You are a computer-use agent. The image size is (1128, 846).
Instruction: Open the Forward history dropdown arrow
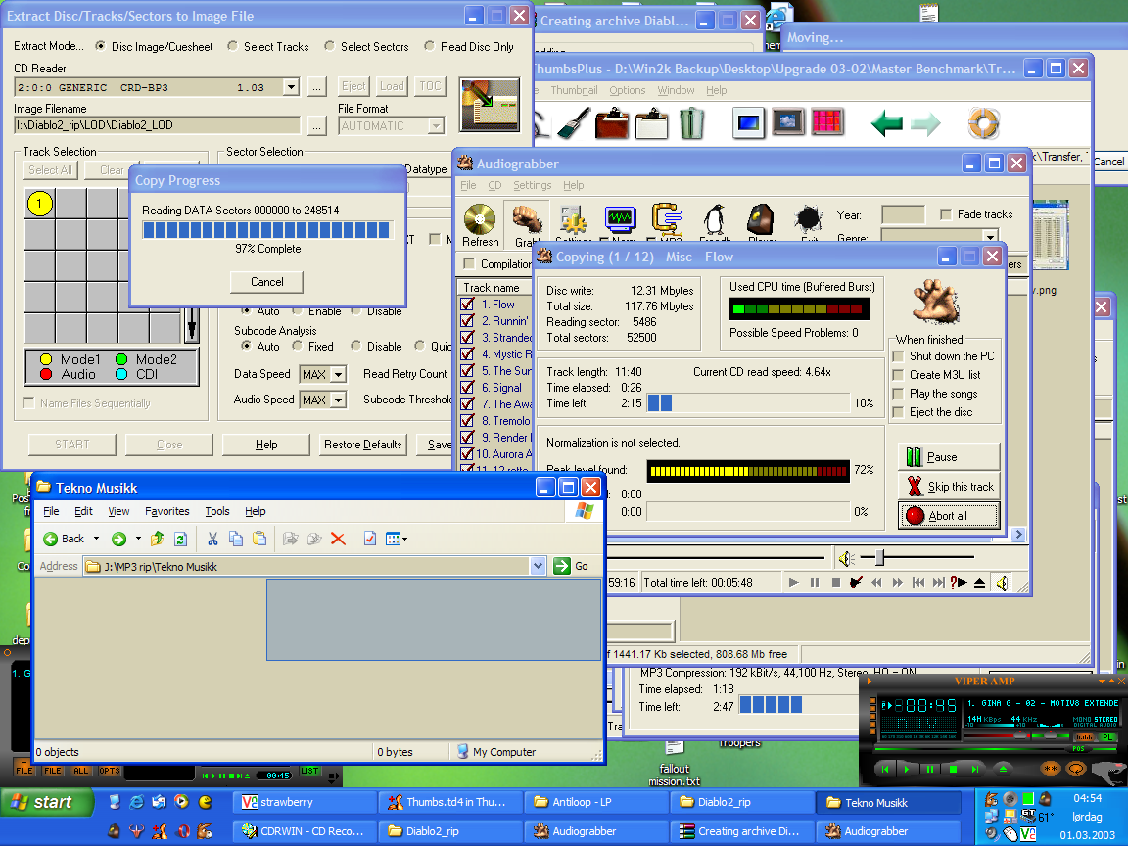pyautogui.click(x=138, y=539)
